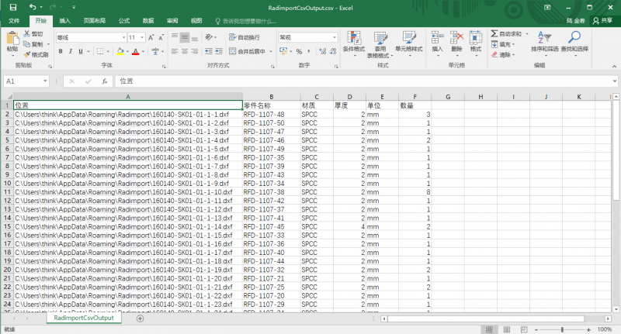621x334 pixels.
Task: Click the Format Painter (格式刷) brush icon
Action: [27, 54]
